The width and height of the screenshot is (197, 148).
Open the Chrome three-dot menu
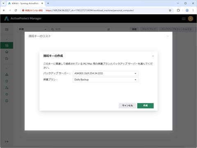[193, 10]
